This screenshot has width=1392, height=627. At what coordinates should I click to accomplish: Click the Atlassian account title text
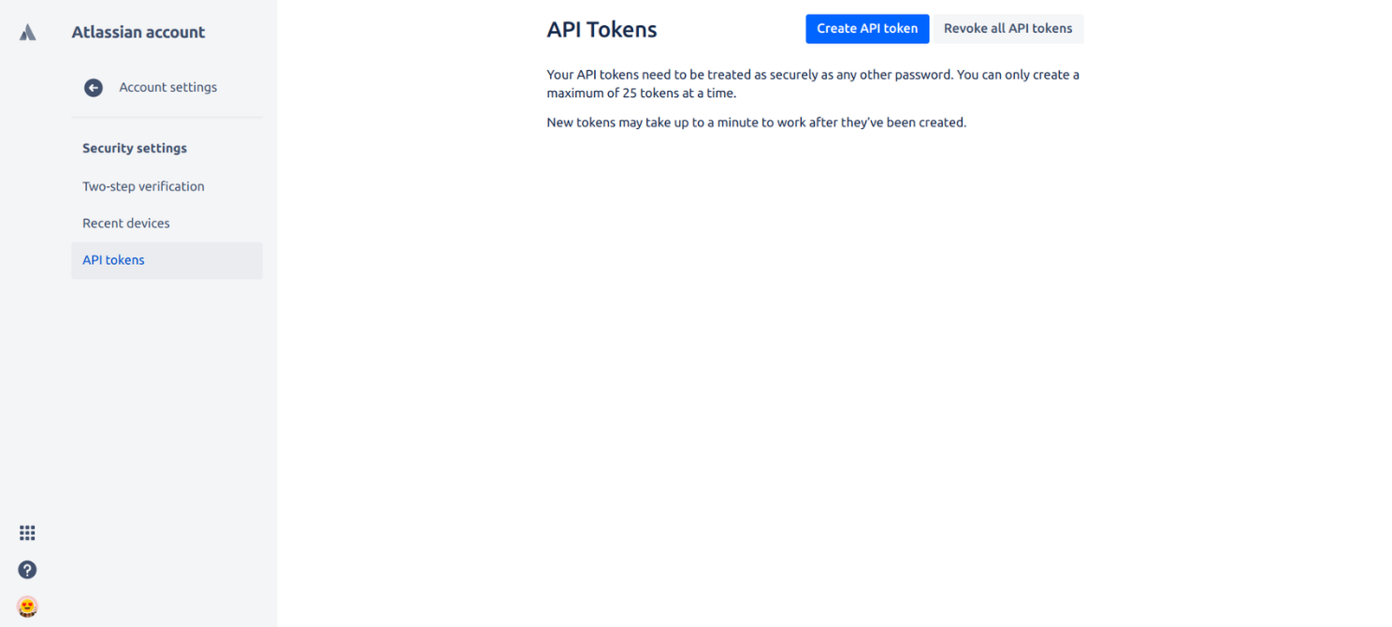click(138, 31)
